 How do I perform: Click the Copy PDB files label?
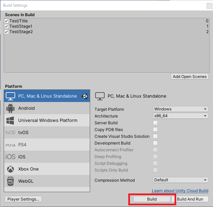click(109, 130)
